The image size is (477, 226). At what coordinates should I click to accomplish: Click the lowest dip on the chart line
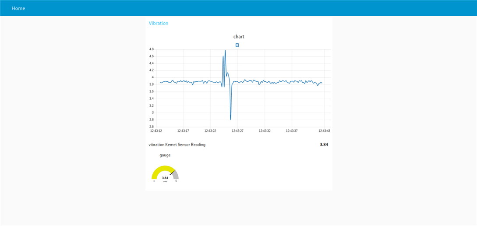pos(230,119)
